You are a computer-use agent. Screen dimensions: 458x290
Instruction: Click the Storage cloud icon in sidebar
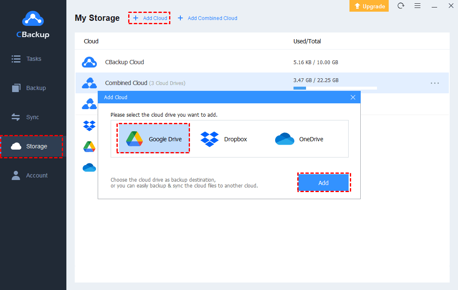[16, 146]
